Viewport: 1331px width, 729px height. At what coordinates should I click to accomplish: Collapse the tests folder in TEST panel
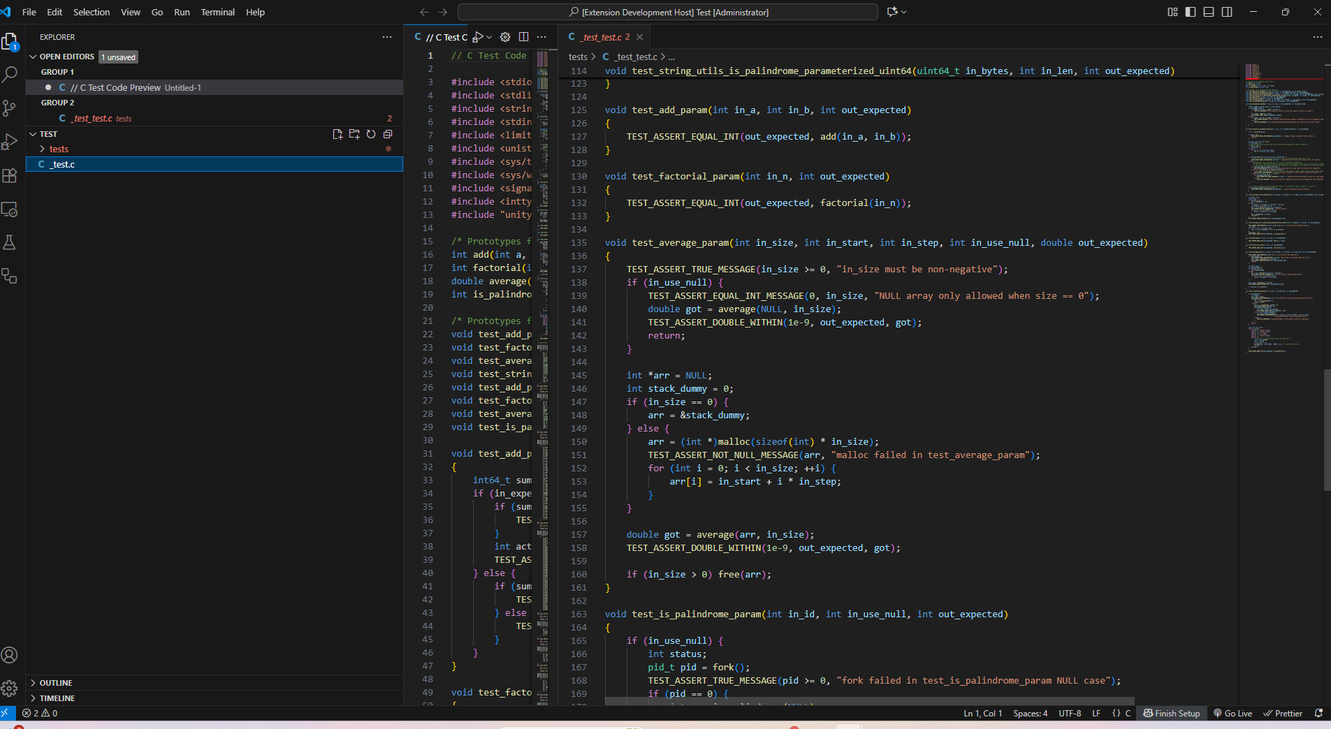(x=43, y=148)
